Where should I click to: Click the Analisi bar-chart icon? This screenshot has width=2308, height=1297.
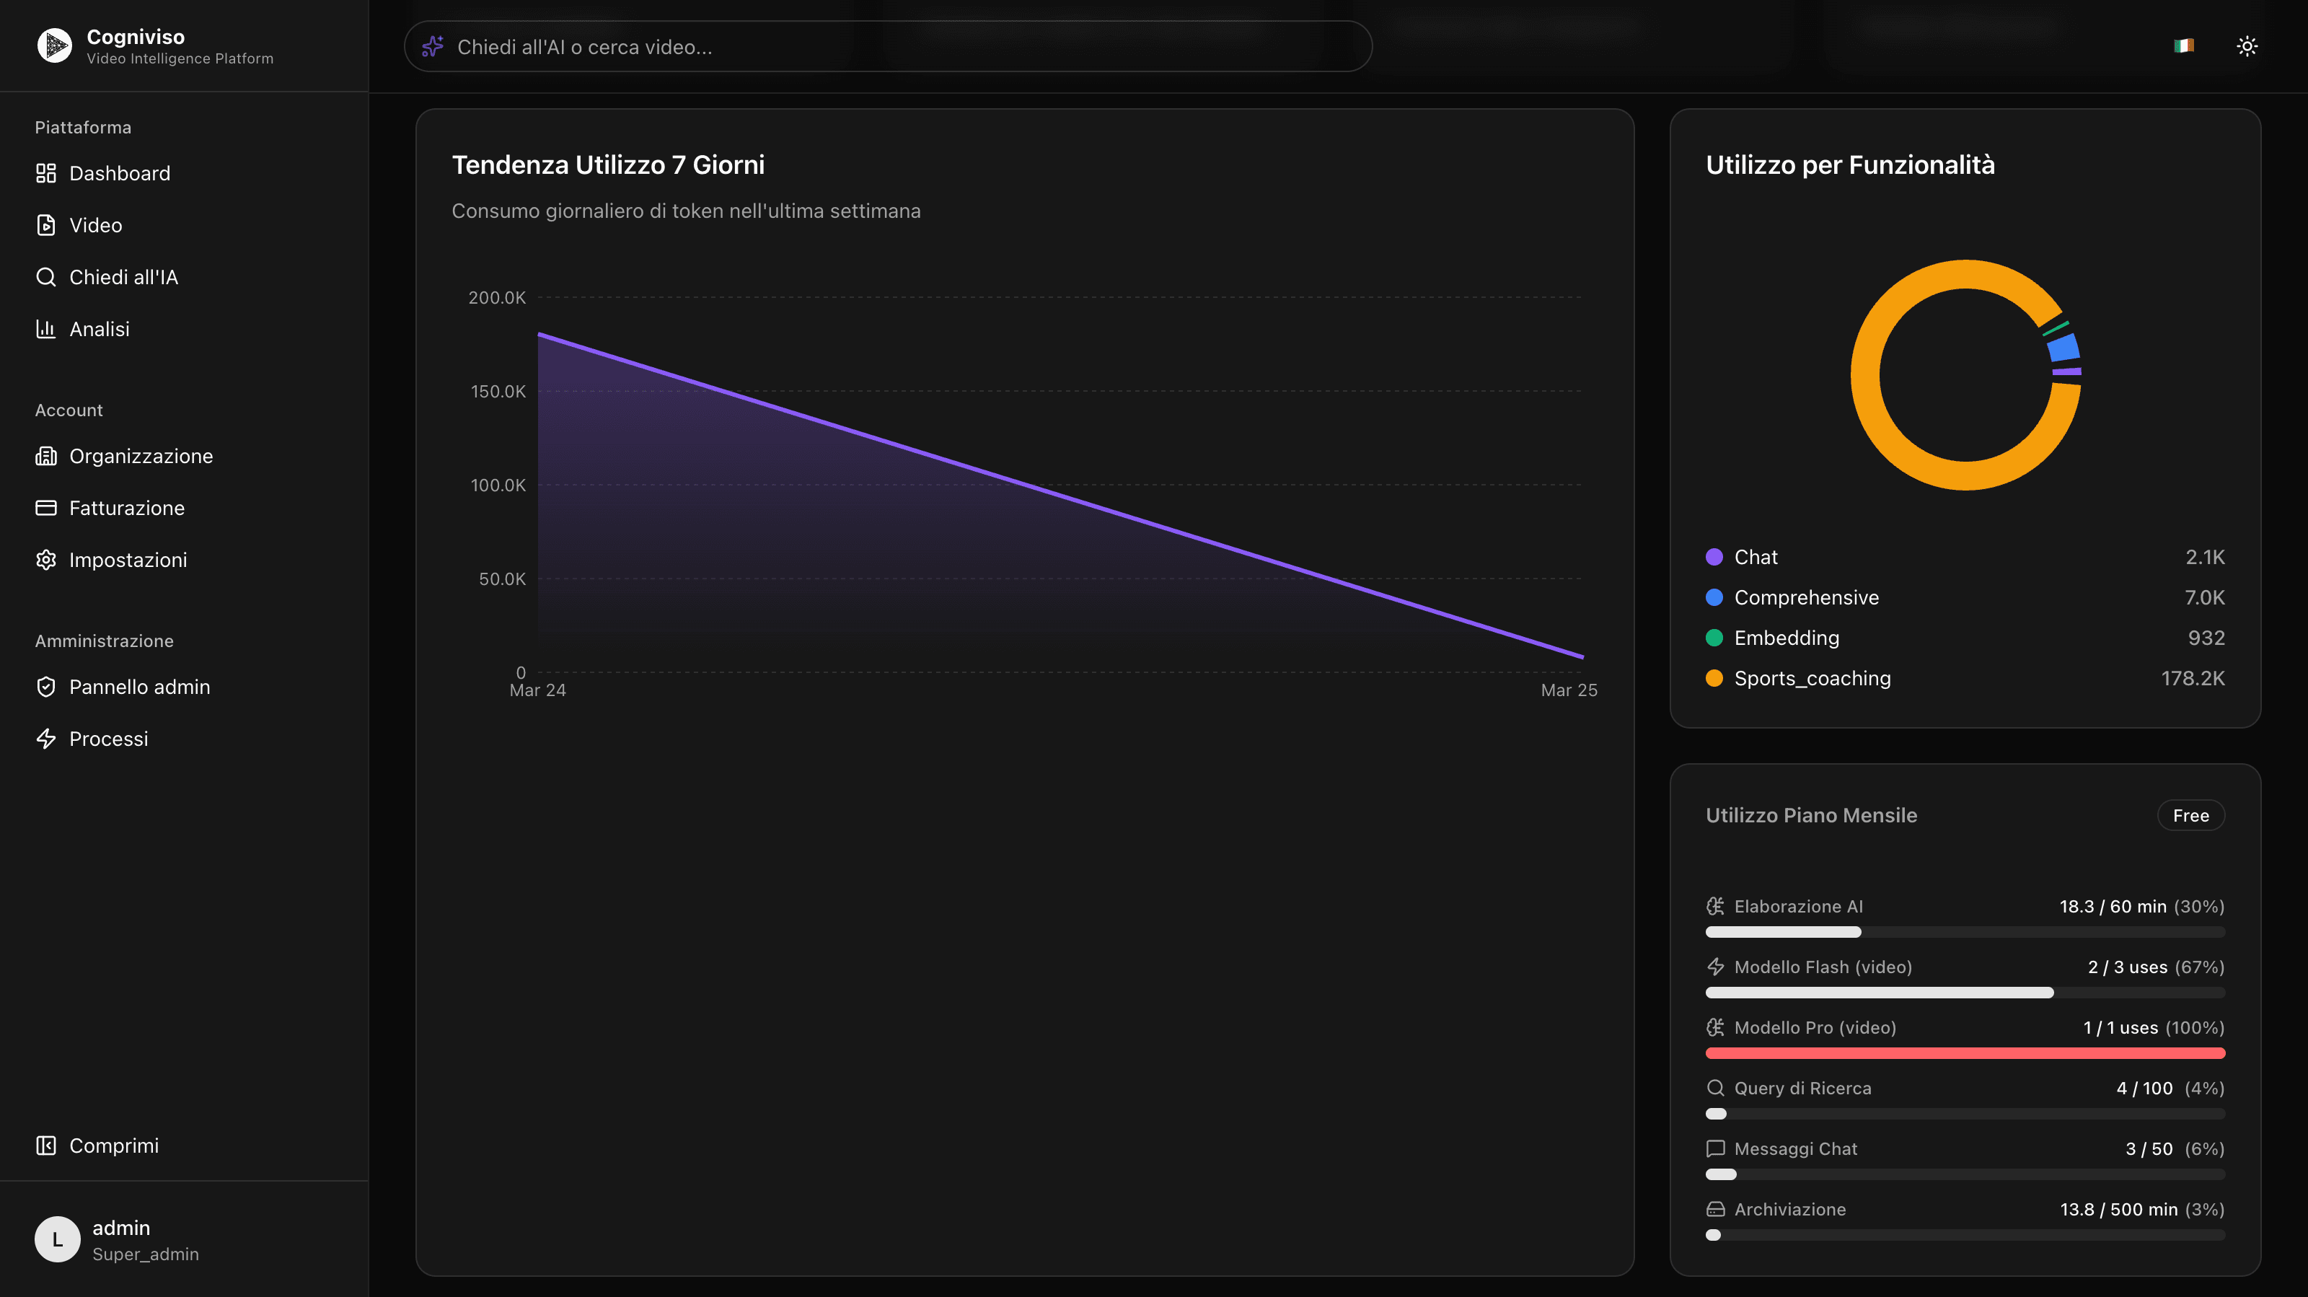[x=47, y=329]
